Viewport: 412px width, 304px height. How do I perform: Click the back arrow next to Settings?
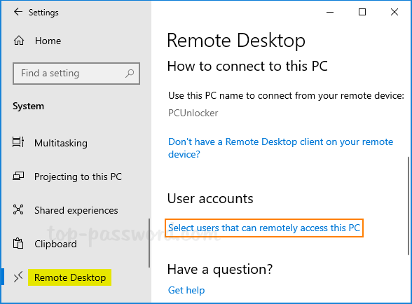click(x=18, y=12)
